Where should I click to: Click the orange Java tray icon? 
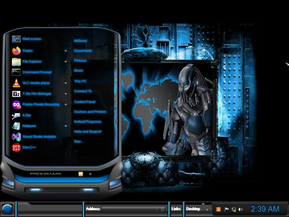click(218, 209)
